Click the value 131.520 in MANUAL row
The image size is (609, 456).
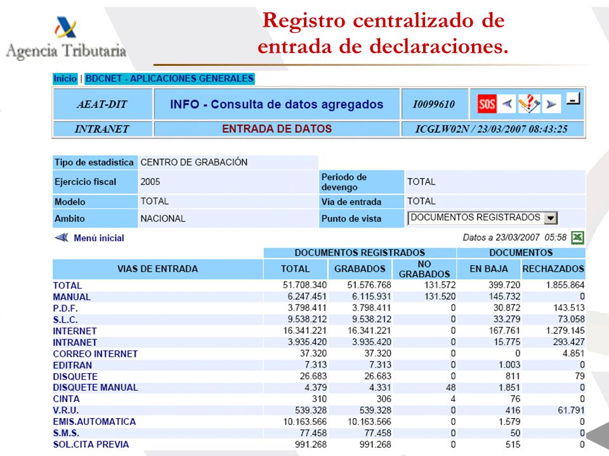440,296
